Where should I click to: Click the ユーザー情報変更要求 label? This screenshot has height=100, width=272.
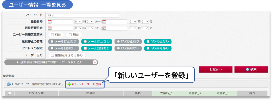(28, 35)
